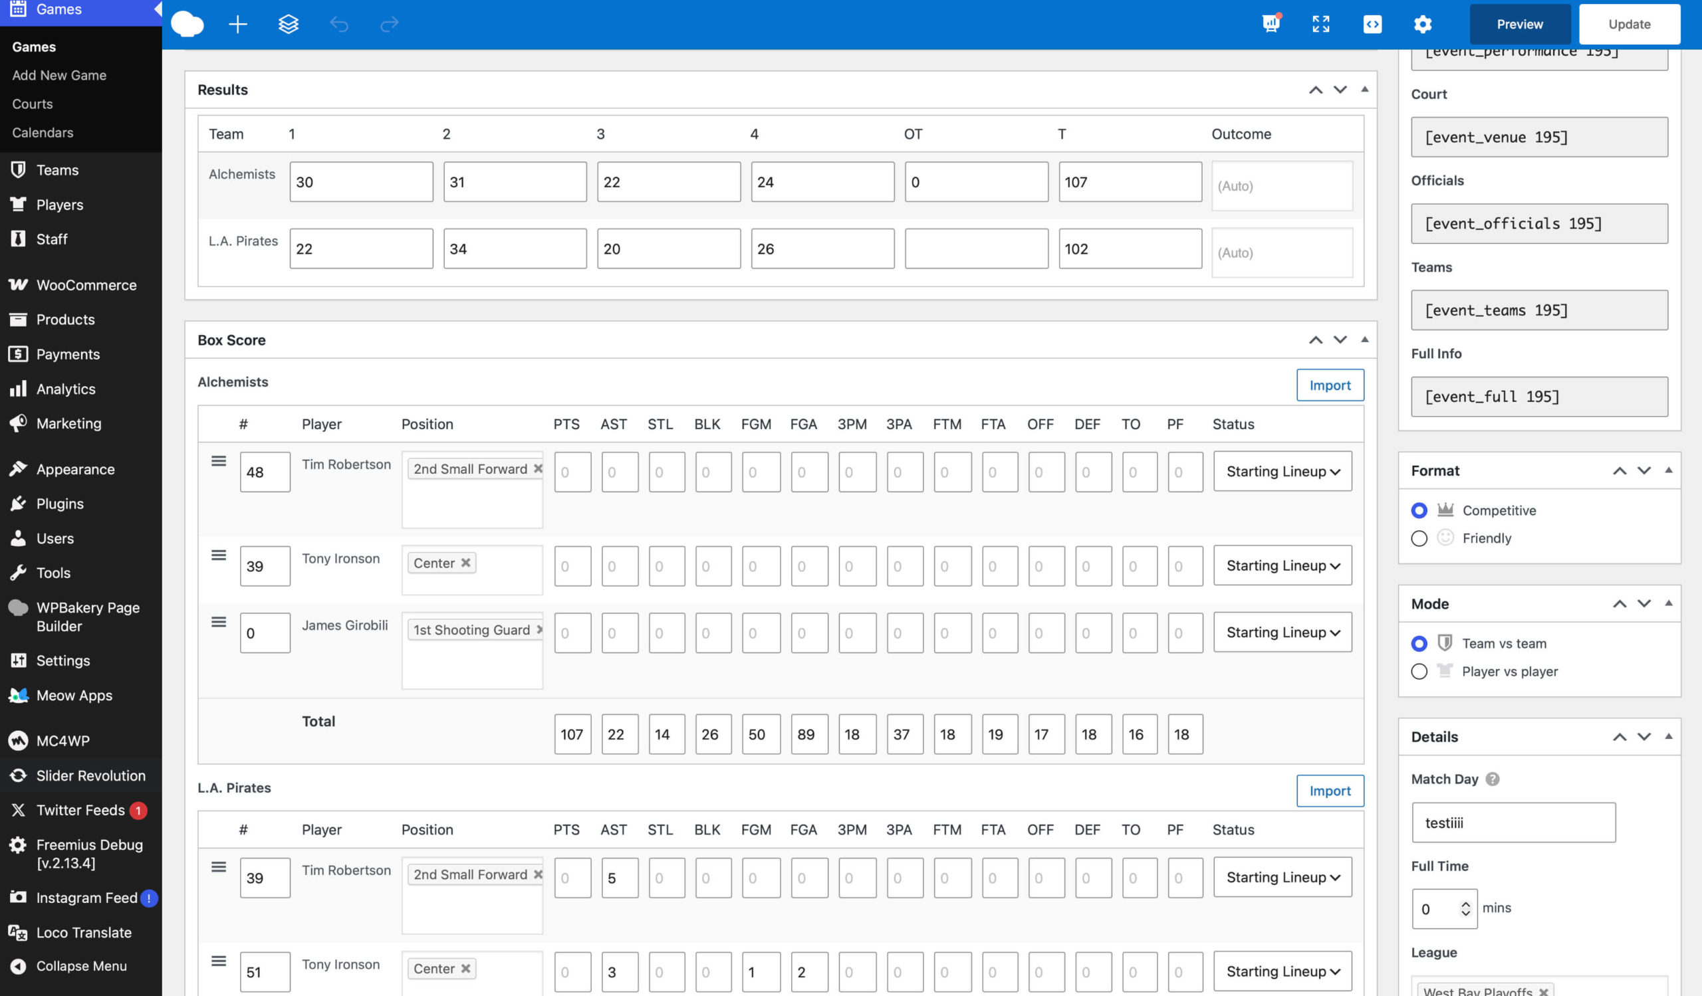Open Status dropdown for L.A. Pirates player 39
1702x996 pixels.
click(1282, 877)
